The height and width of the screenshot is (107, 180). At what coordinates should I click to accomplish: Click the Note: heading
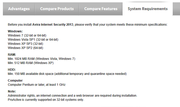(12, 91)
